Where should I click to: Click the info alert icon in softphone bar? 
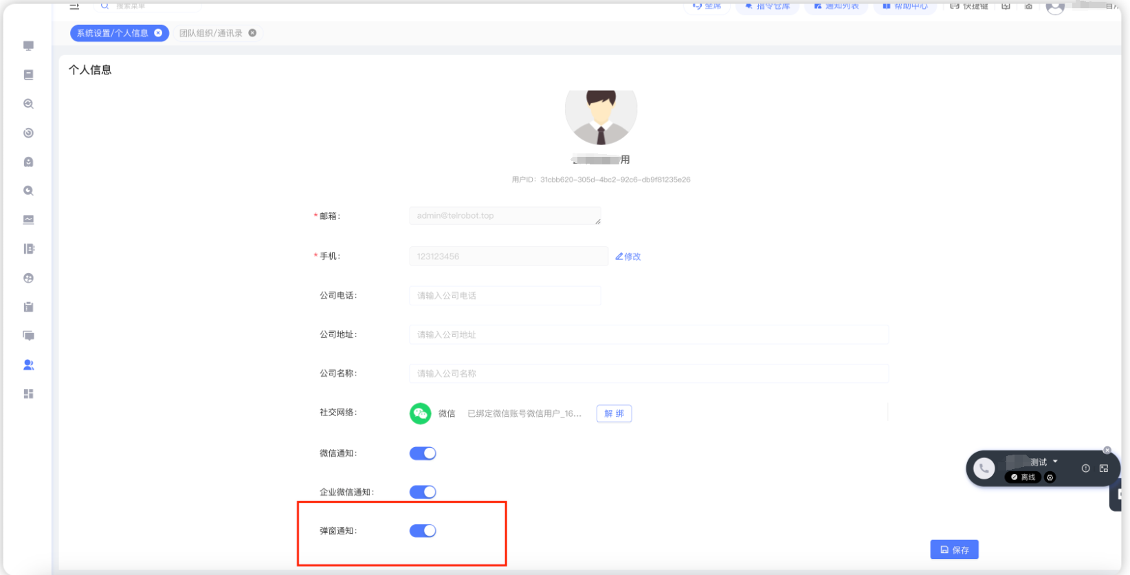click(x=1085, y=468)
